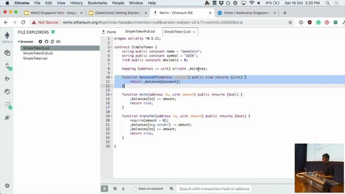Go back in browser history
Screen dimensions: 345x194
6,22
